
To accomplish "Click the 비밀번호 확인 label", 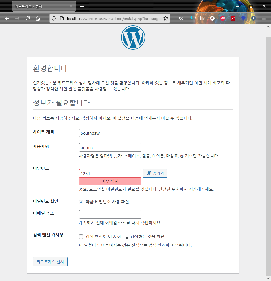I will point(45,201).
